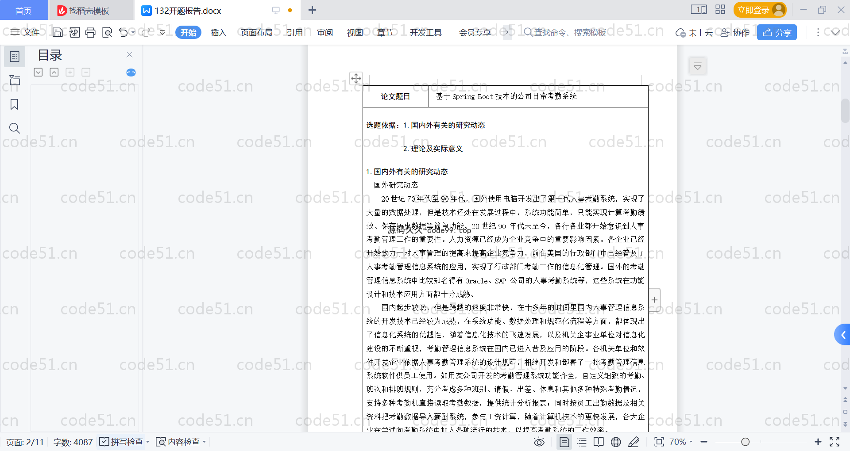
Task: Click the 协作 collaborate button
Action: click(x=735, y=32)
